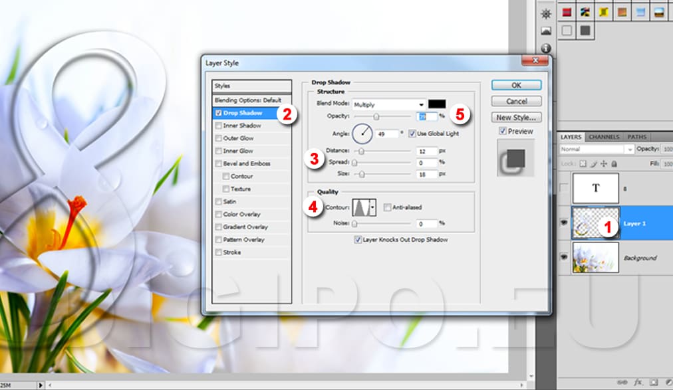Expand the Contour picker arrow
This screenshot has height=390, width=673.
(x=373, y=207)
